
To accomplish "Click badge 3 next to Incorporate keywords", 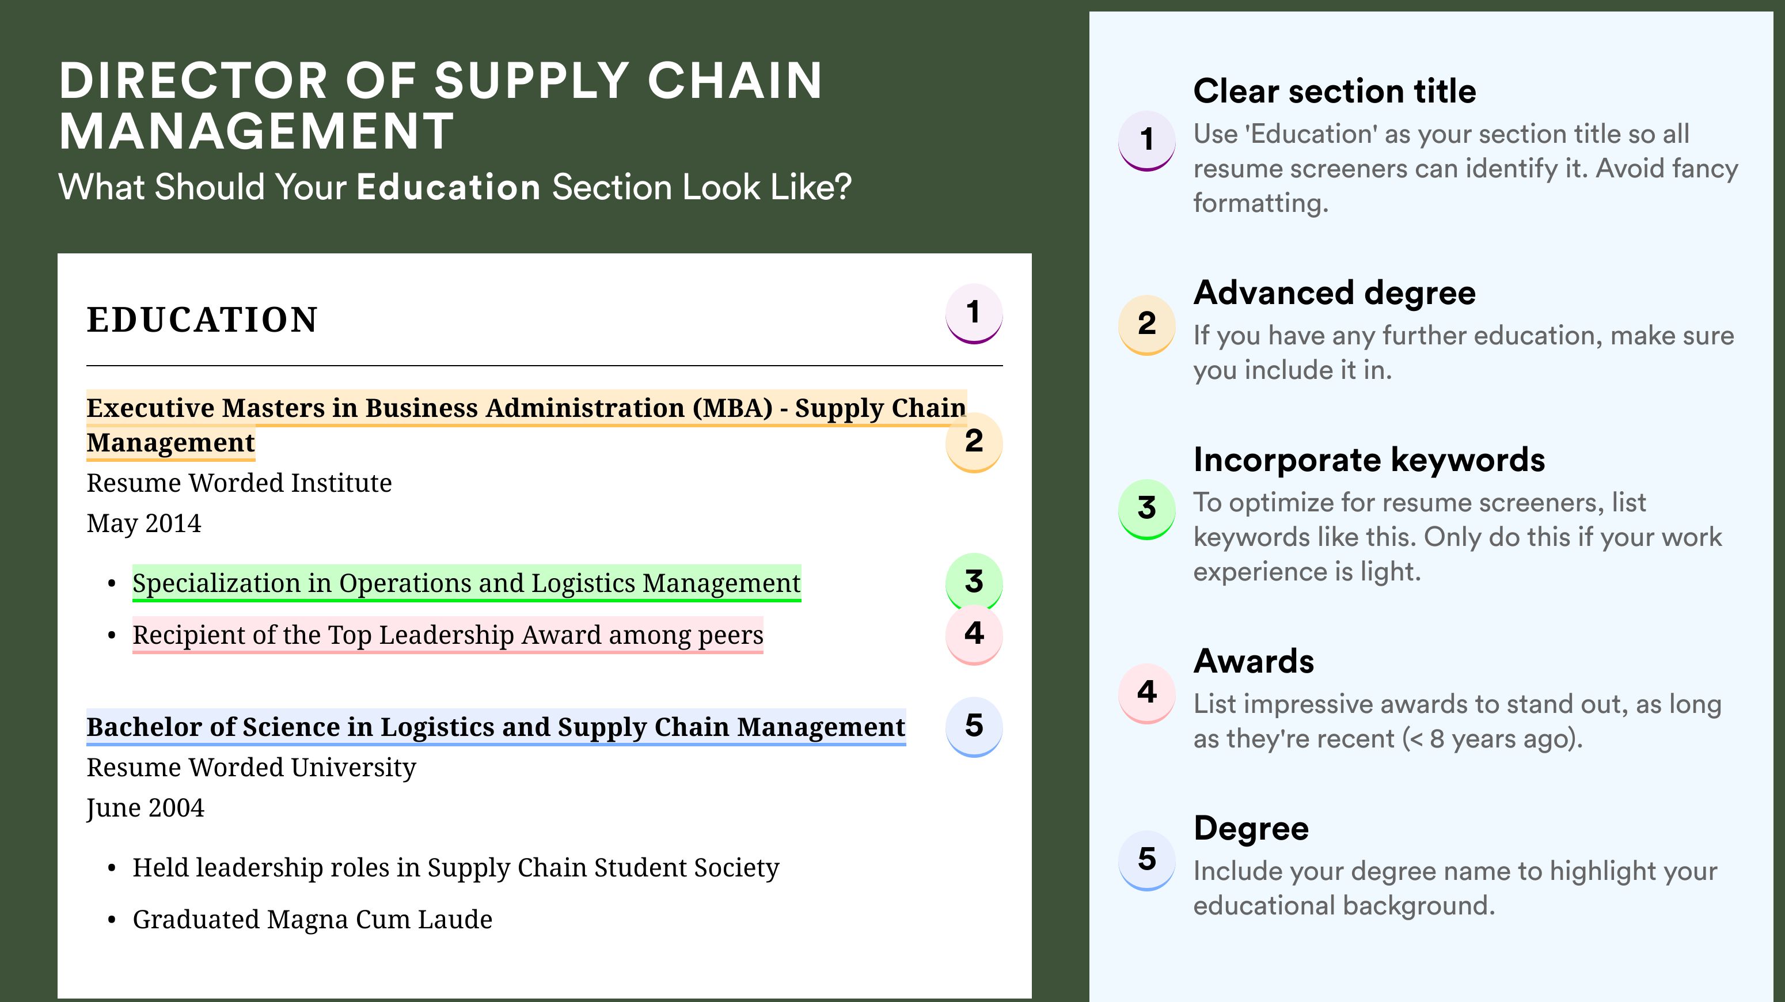I will click(1147, 509).
